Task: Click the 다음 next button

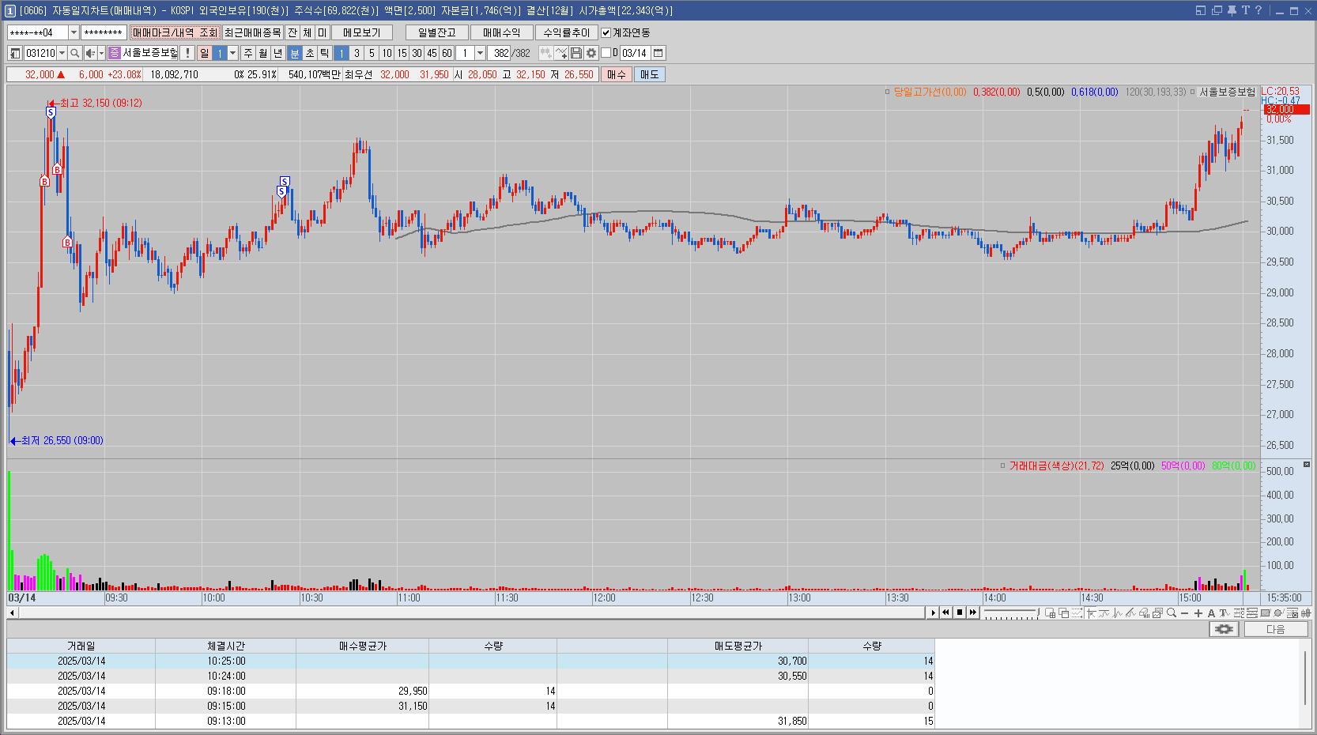Action: click(x=1275, y=629)
